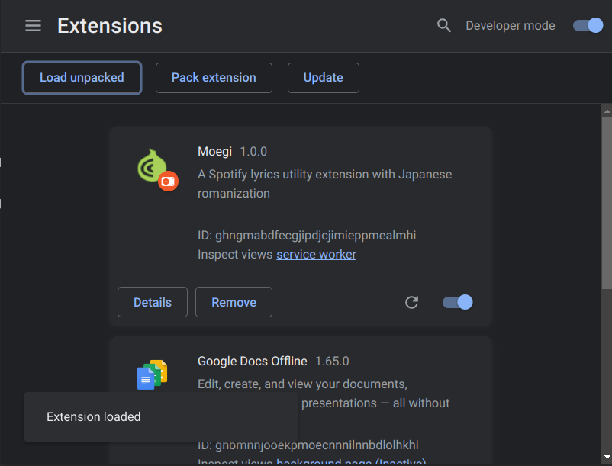This screenshot has width=612, height=466.
Task: Click the Extension loaded toast notification
Action: click(161, 417)
